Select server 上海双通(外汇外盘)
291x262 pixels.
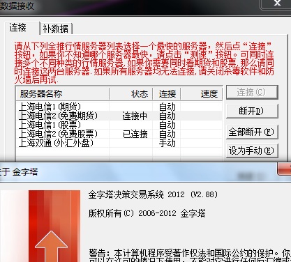[119, 143]
